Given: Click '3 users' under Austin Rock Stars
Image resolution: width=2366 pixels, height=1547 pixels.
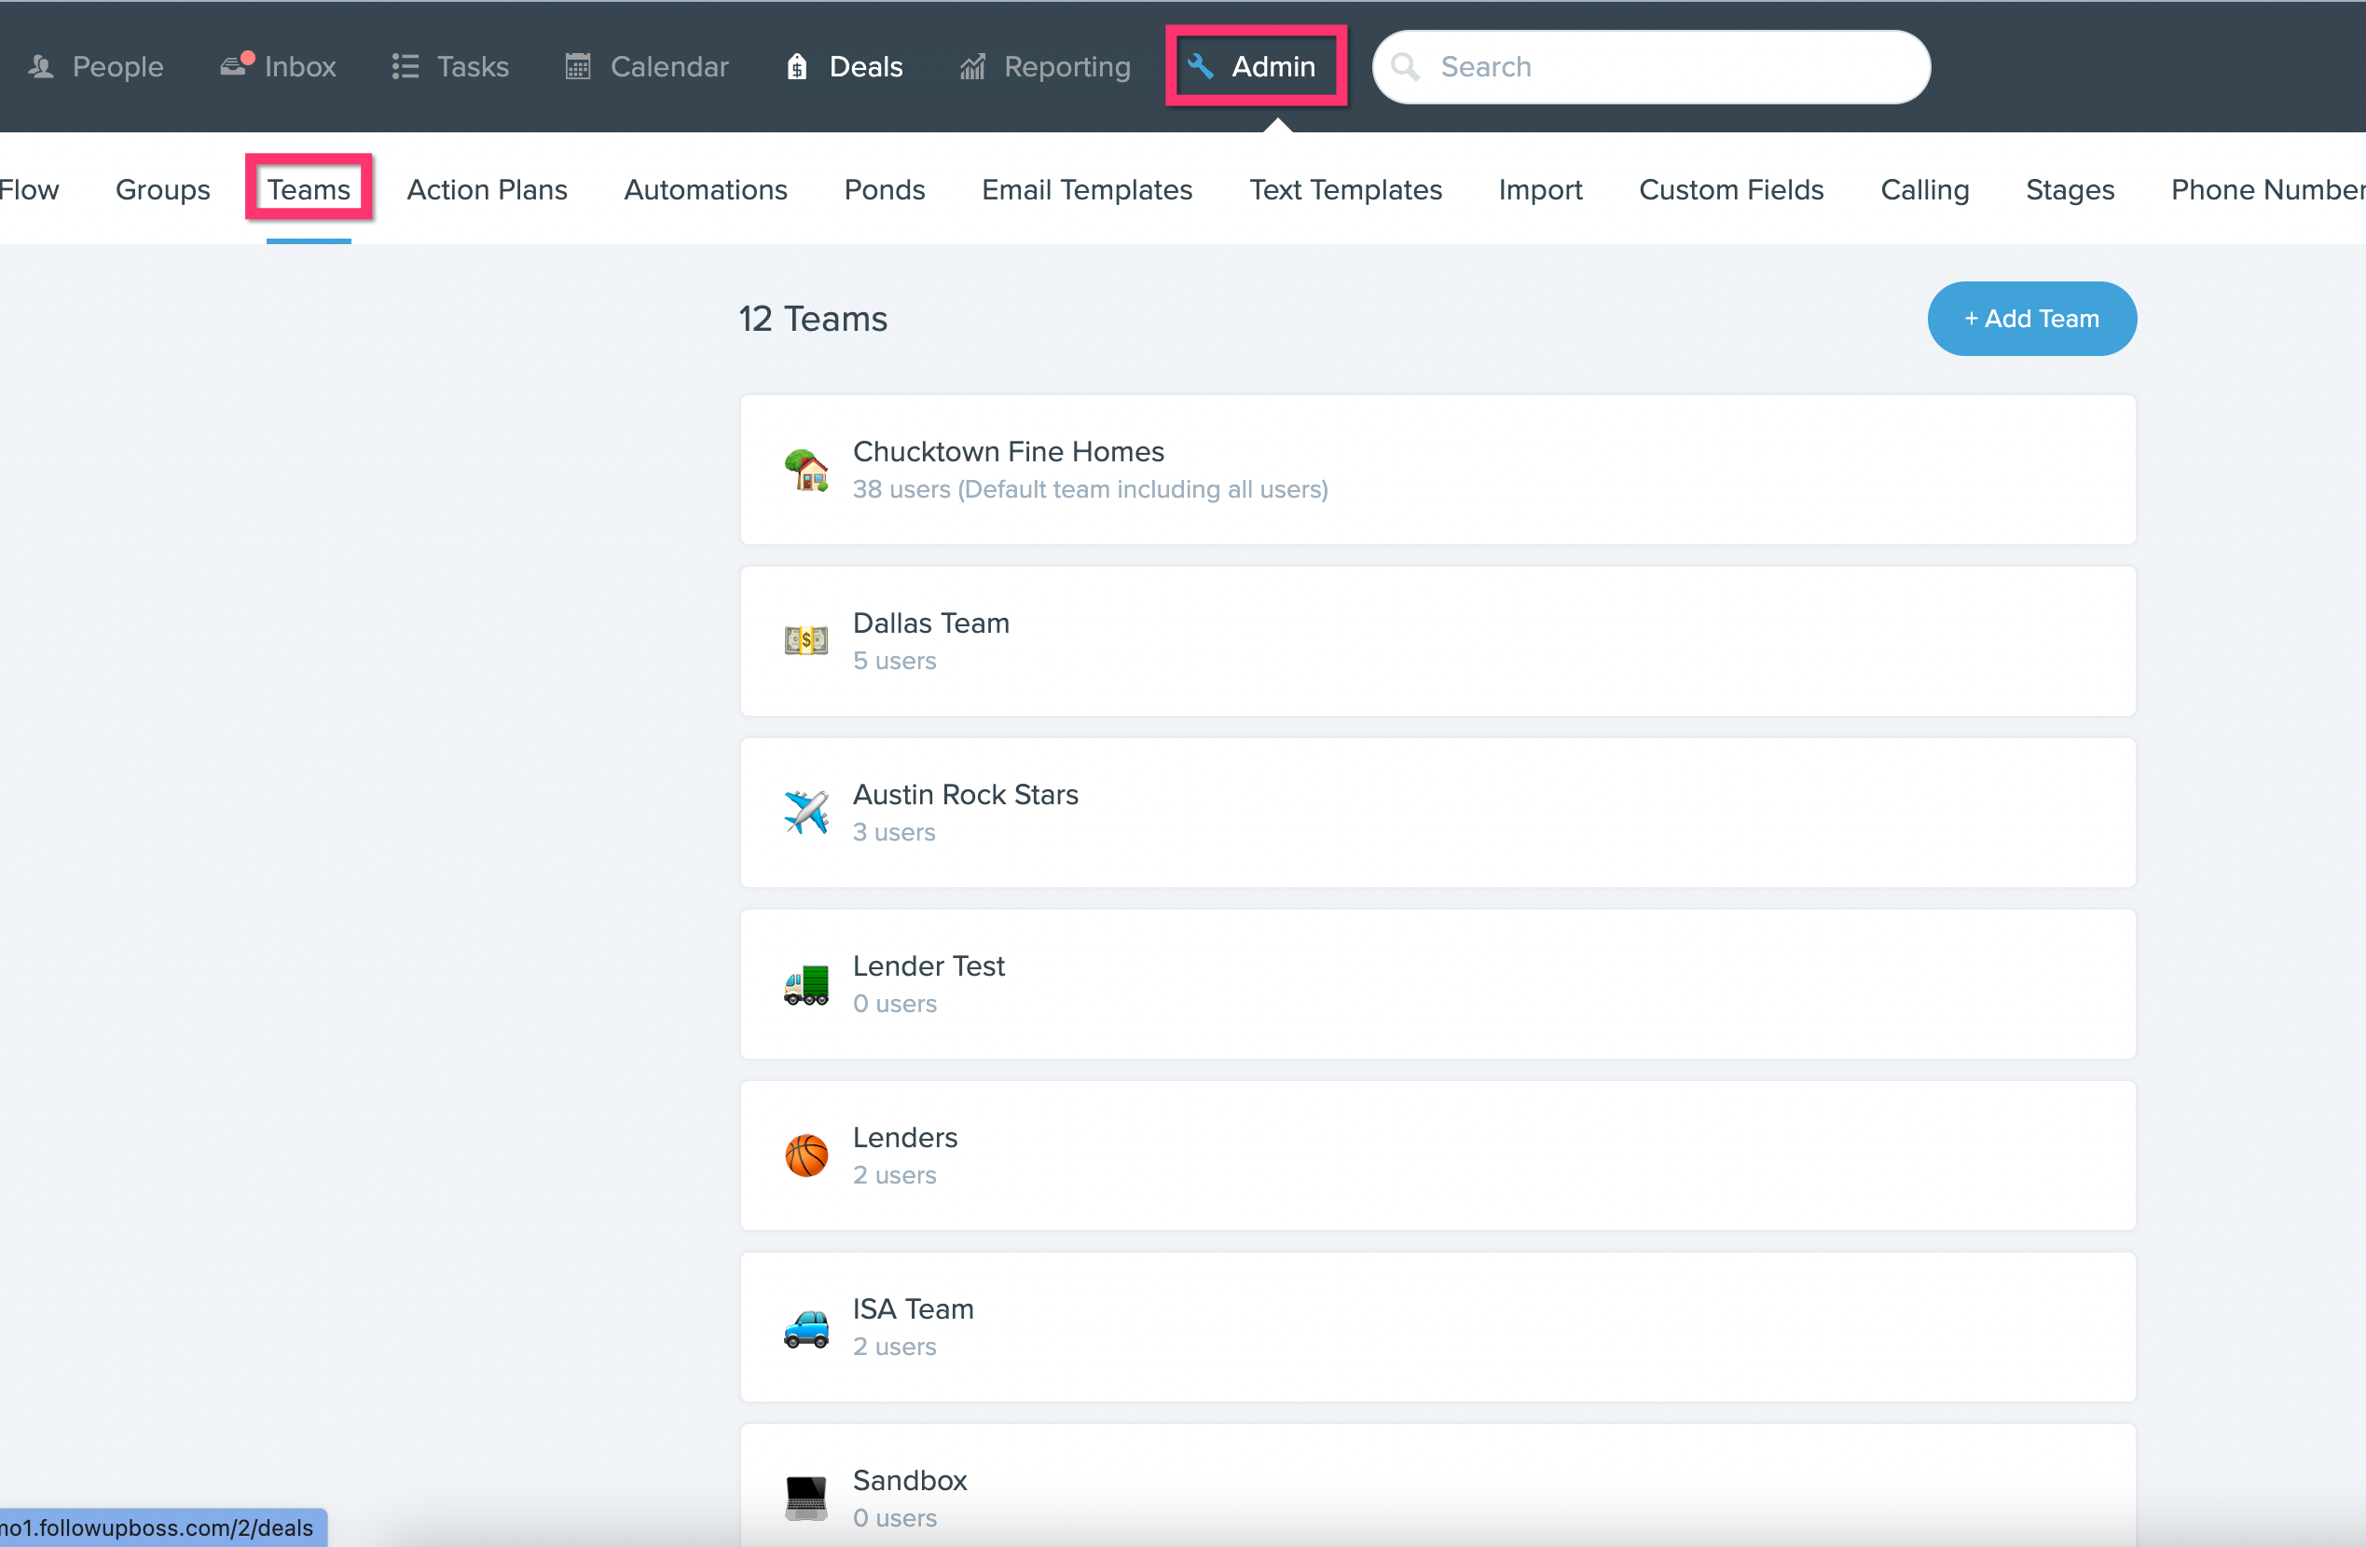Looking at the screenshot, I should point(895,832).
